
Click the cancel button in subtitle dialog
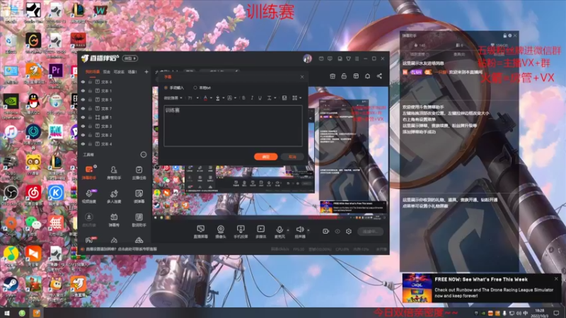[x=292, y=156]
